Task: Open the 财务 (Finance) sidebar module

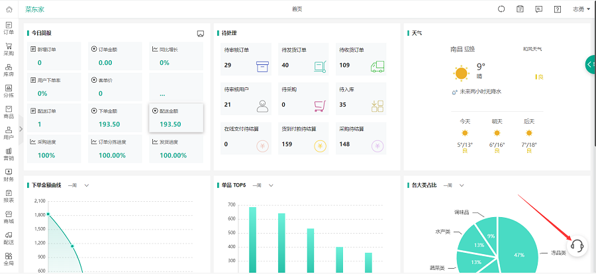Action: (x=9, y=174)
